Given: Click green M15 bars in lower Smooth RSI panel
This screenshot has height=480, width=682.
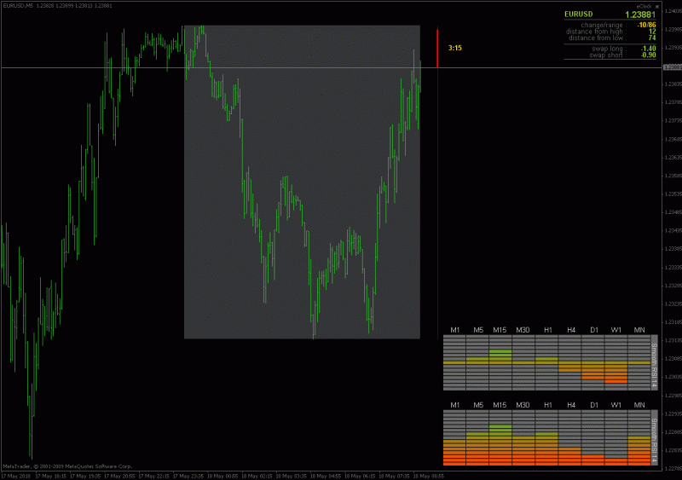Looking at the screenshot, I should click(500, 429).
